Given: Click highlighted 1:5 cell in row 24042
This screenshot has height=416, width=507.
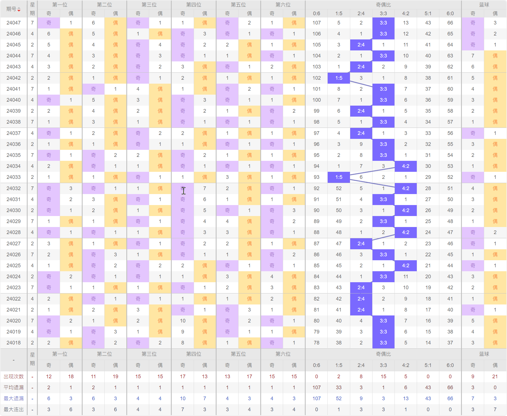Looking at the screenshot, I should tap(339, 78).
